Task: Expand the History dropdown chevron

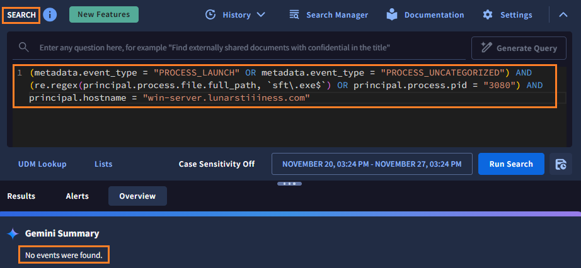Action: click(x=261, y=14)
